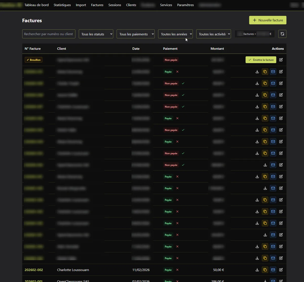This screenshot has height=282, width=304.
Task: Focus the search by number or client field
Action: (49, 34)
